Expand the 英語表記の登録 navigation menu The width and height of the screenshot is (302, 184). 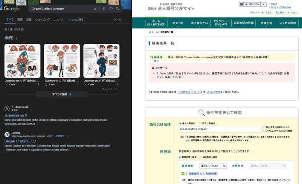click(x=243, y=23)
